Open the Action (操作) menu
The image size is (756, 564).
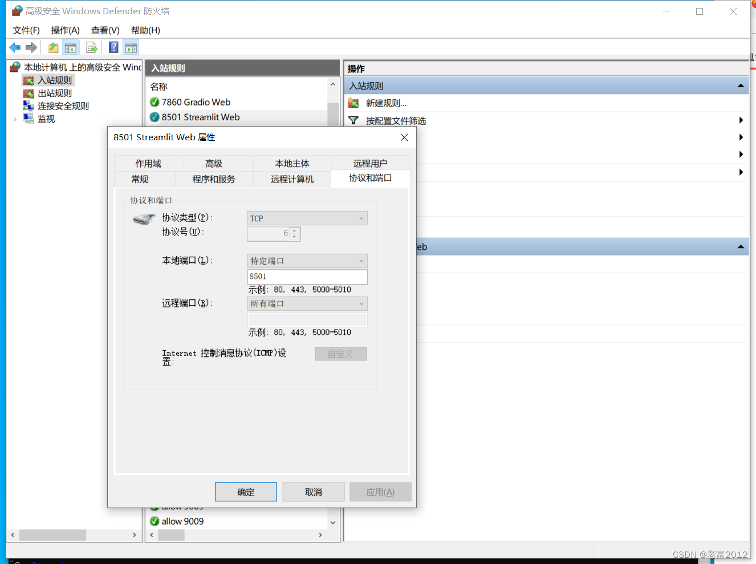click(66, 30)
